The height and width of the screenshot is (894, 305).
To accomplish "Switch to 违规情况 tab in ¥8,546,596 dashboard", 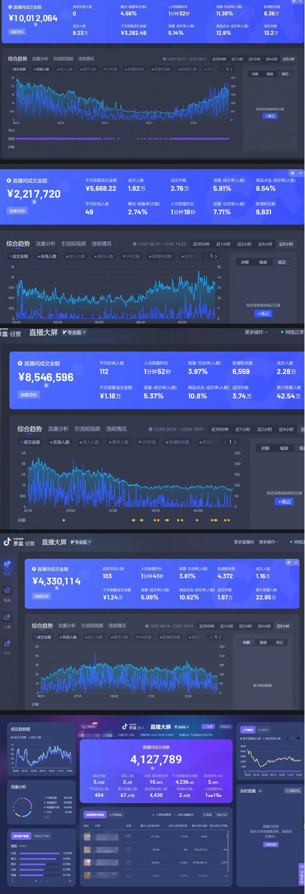I will (116, 429).
